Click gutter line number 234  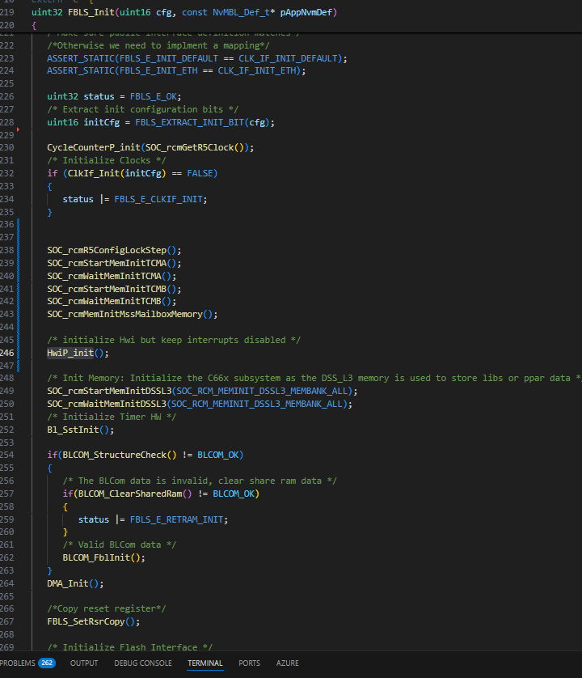coord(7,199)
